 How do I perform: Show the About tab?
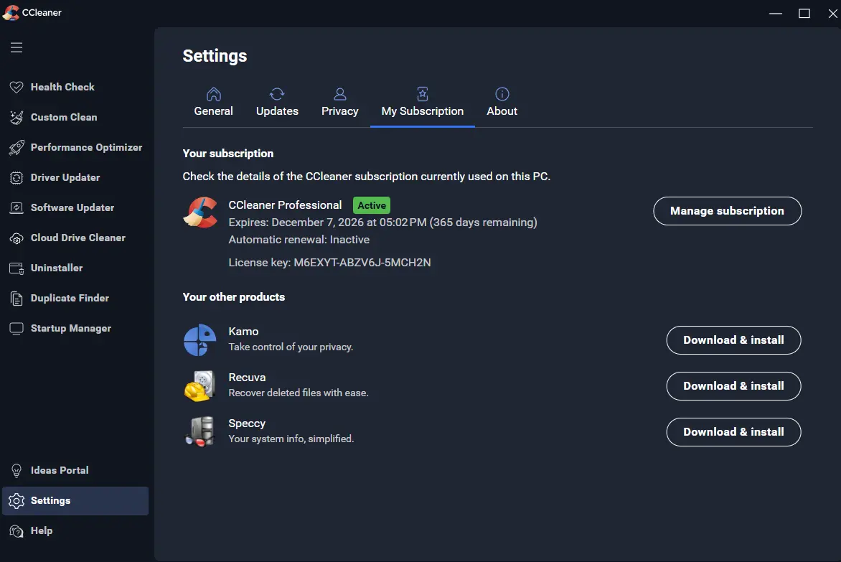tap(502, 103)
